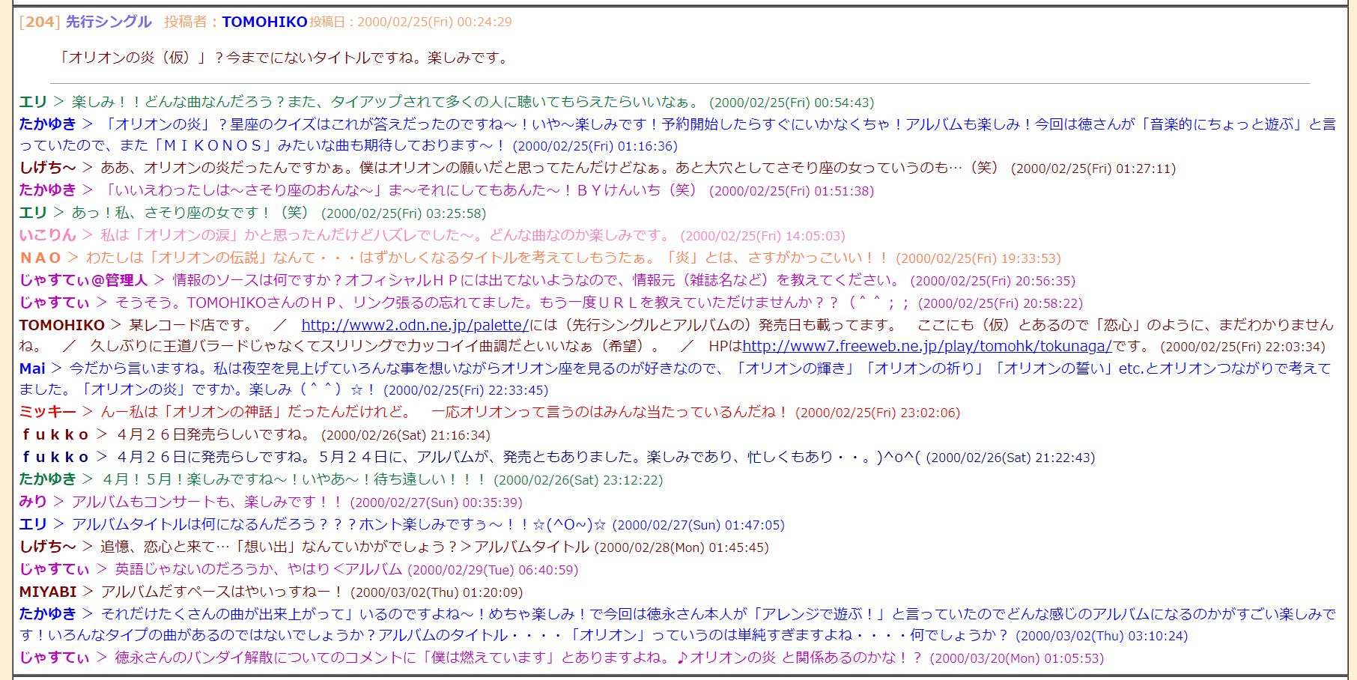Click timestamp (2000/02/25(Fri) 20:56:35)
1357x680 pixels.
pos(993,281)
